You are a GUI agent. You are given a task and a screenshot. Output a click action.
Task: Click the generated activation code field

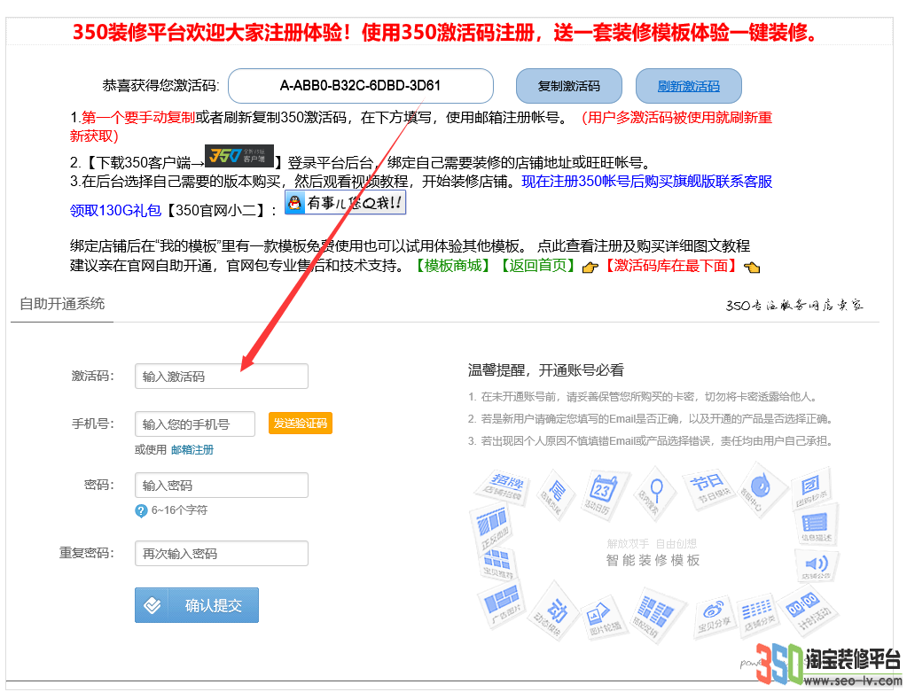360,86
